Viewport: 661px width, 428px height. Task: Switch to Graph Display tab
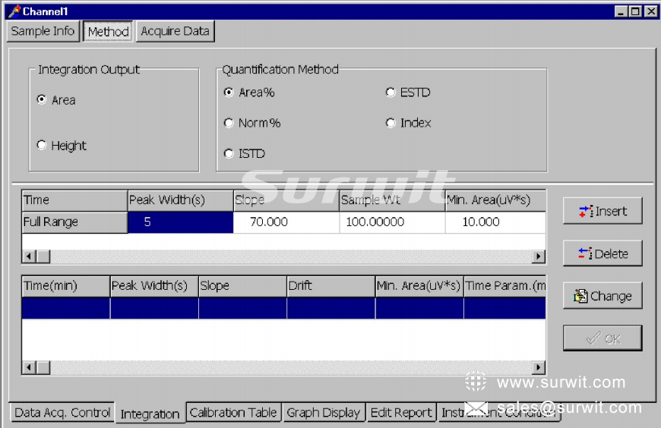[x=323, y=413]
